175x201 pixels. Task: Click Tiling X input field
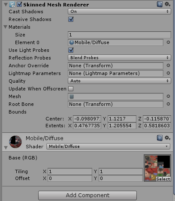pos(70,171)
